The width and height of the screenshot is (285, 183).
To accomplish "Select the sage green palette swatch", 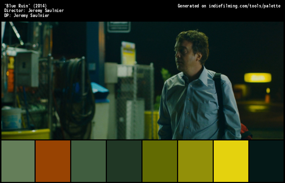I will click(x=18, y=161).
